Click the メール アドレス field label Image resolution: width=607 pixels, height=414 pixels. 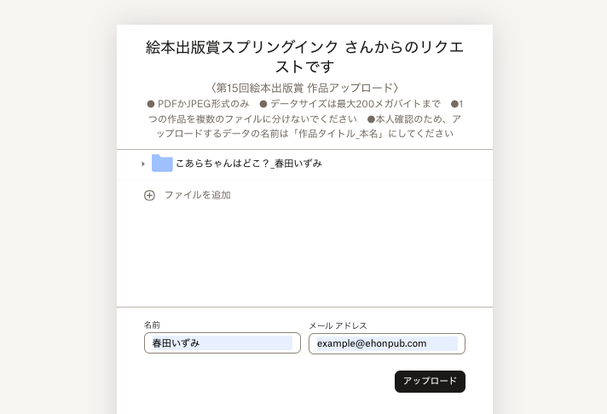pyautogui.click(x=338, y=325)
